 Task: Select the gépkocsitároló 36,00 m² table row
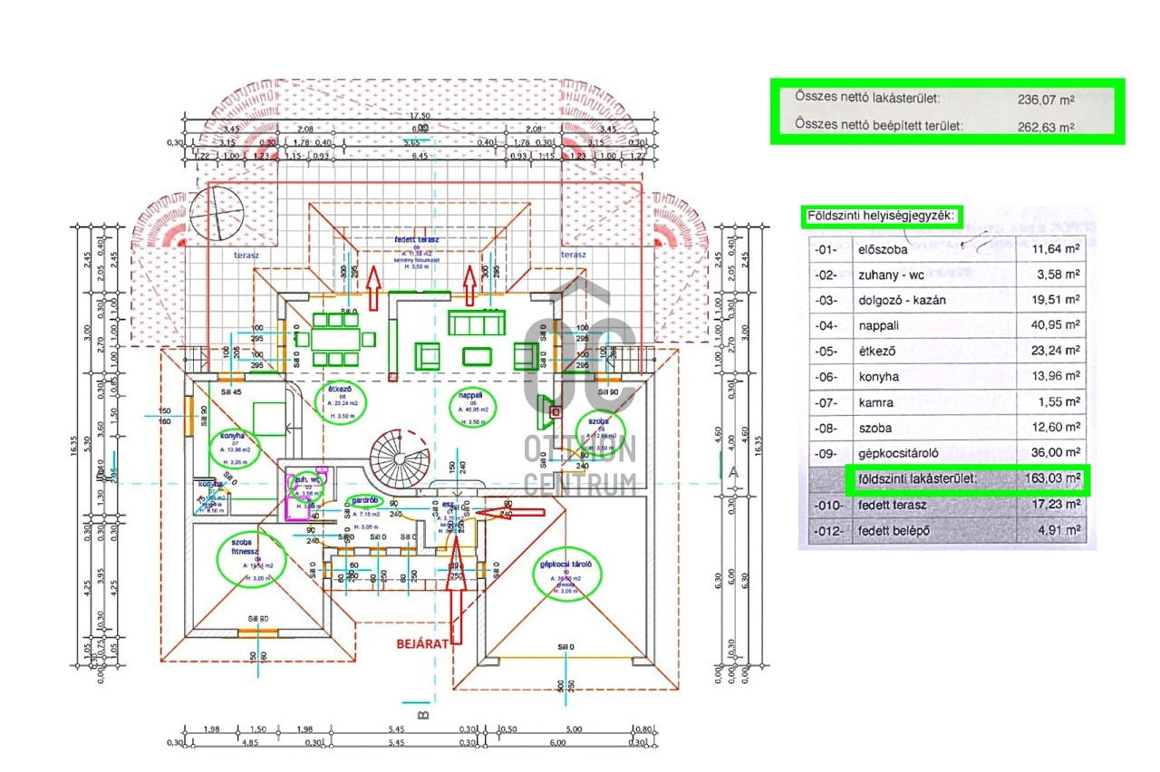947,452
